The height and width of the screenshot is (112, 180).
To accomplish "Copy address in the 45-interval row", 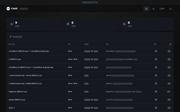I will [156, 108].
